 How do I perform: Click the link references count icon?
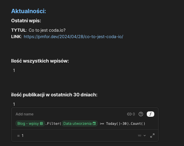[x=129, y=114]
